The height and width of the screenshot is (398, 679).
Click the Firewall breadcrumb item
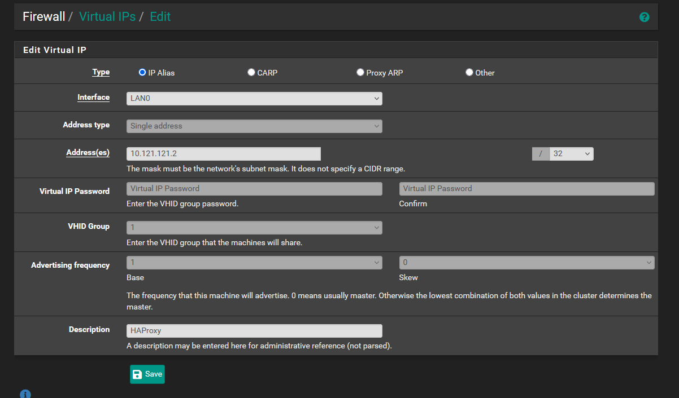tap(44, 17)
